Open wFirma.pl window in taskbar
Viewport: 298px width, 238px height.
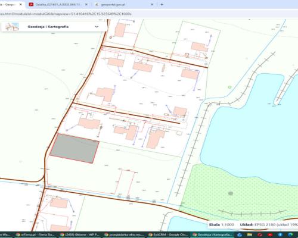pyautogui.click(x=35, y=235)
